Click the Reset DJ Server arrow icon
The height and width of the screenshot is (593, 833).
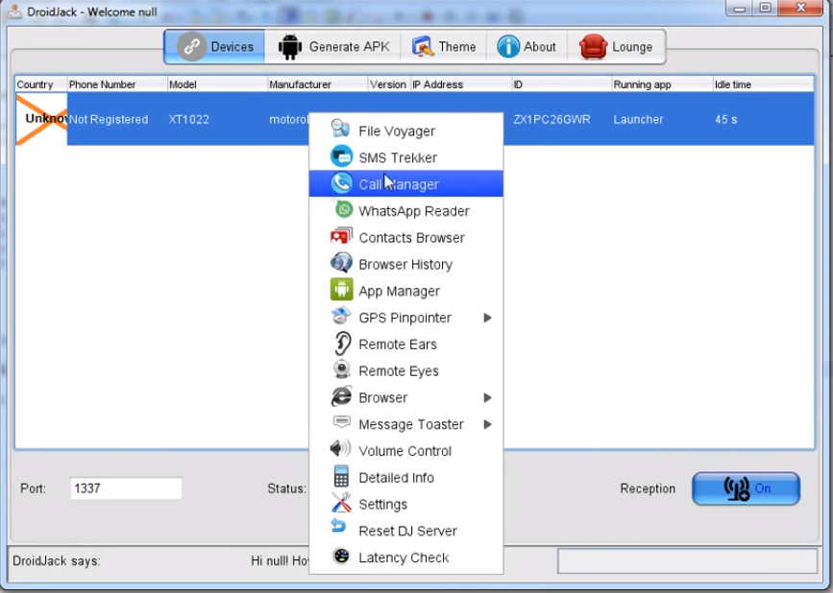point(338,526)
